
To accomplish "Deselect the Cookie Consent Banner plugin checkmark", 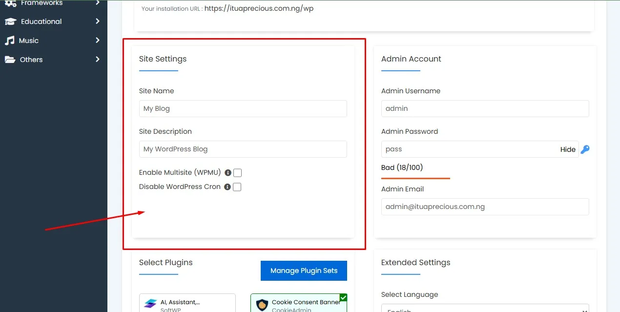I will (x=343, y=297).
